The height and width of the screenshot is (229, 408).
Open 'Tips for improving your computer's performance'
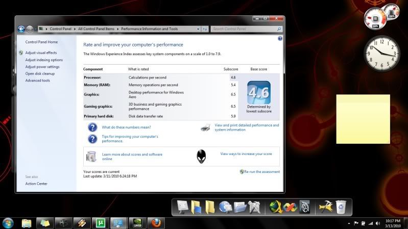pos(130,139)
